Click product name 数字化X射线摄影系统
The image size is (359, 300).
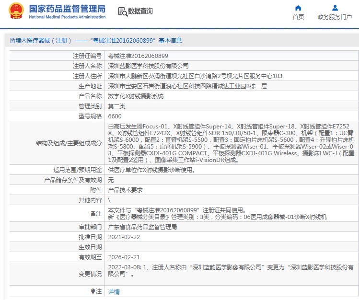point(136,96)
